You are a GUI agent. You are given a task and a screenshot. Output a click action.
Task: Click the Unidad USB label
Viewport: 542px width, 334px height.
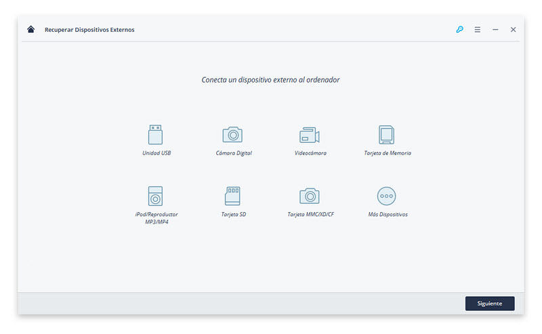tap(157, 153)
